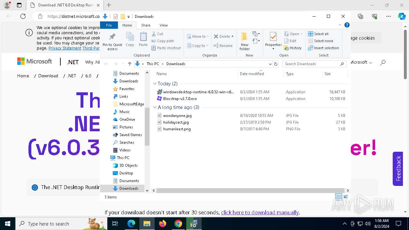Open file History
Image resolution: width=409 pixels, height=230 pixels.
pyautogui.click(x=293, y=48)
